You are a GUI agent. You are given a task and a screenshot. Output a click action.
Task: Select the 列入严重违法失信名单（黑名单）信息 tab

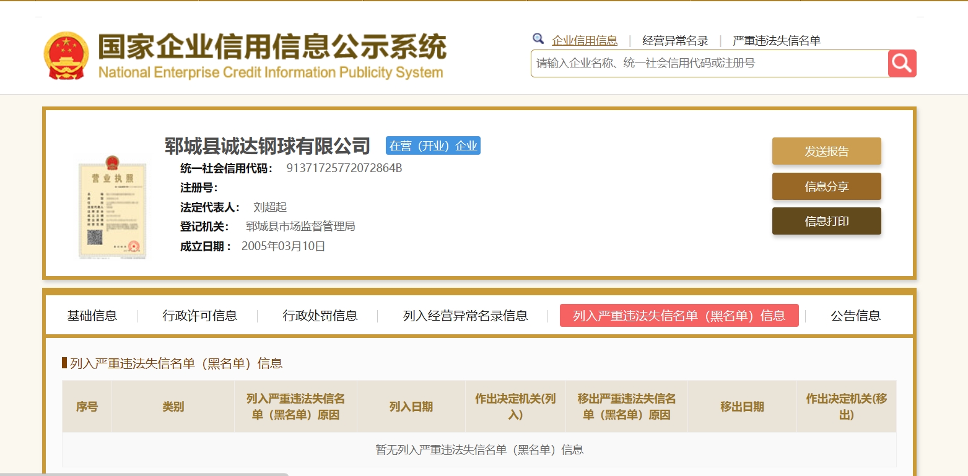679,316
